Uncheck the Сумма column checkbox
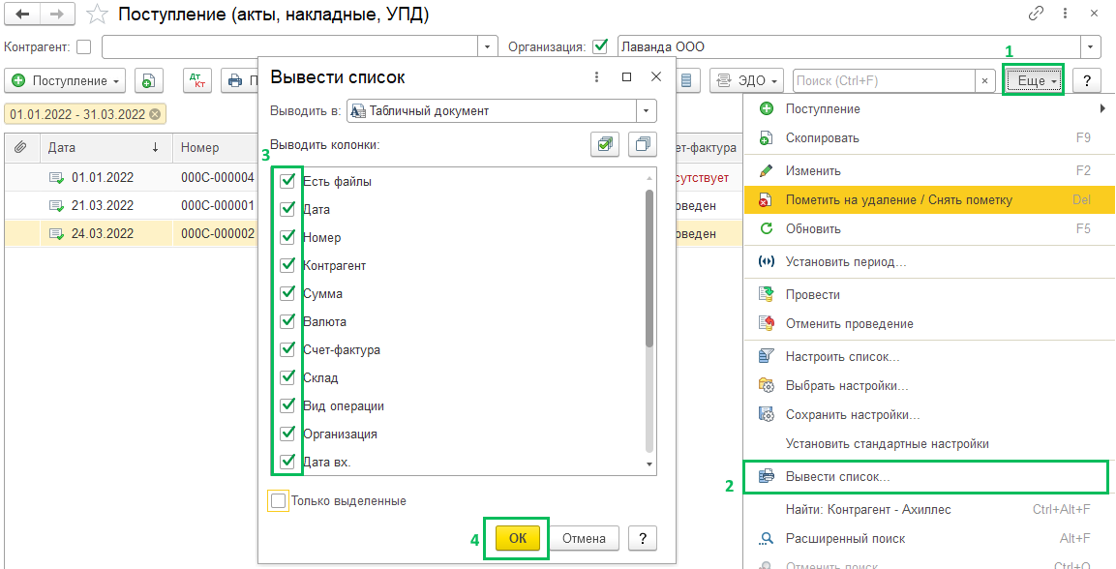The image size is (1116, 569). click(x=287, y=293)
